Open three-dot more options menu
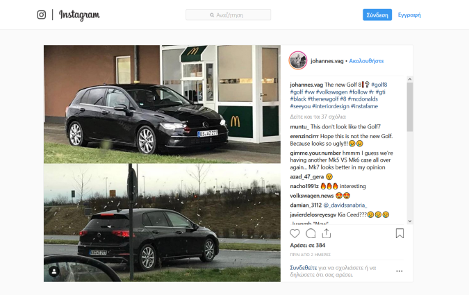This screenshot has width=469, height=295. pos(400,271)
